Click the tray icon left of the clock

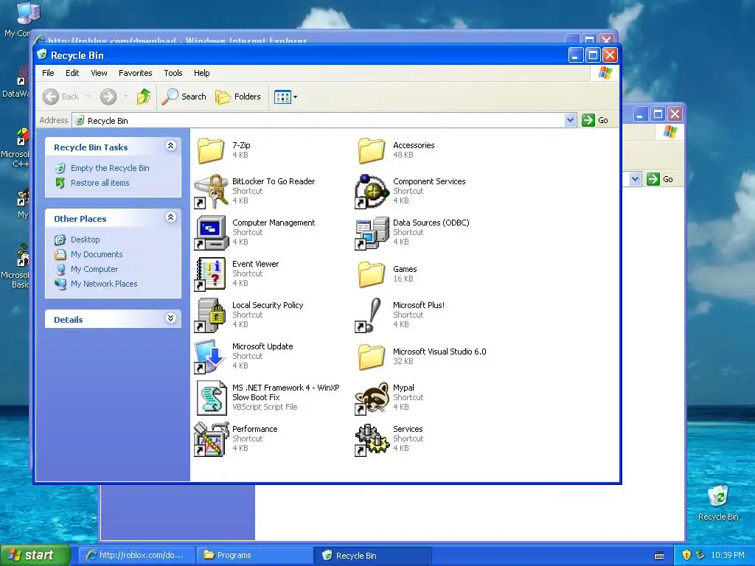pos(700,555)
